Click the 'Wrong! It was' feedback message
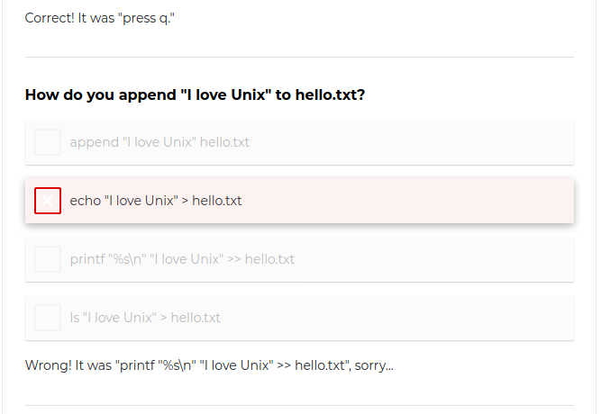 (68, 365)
